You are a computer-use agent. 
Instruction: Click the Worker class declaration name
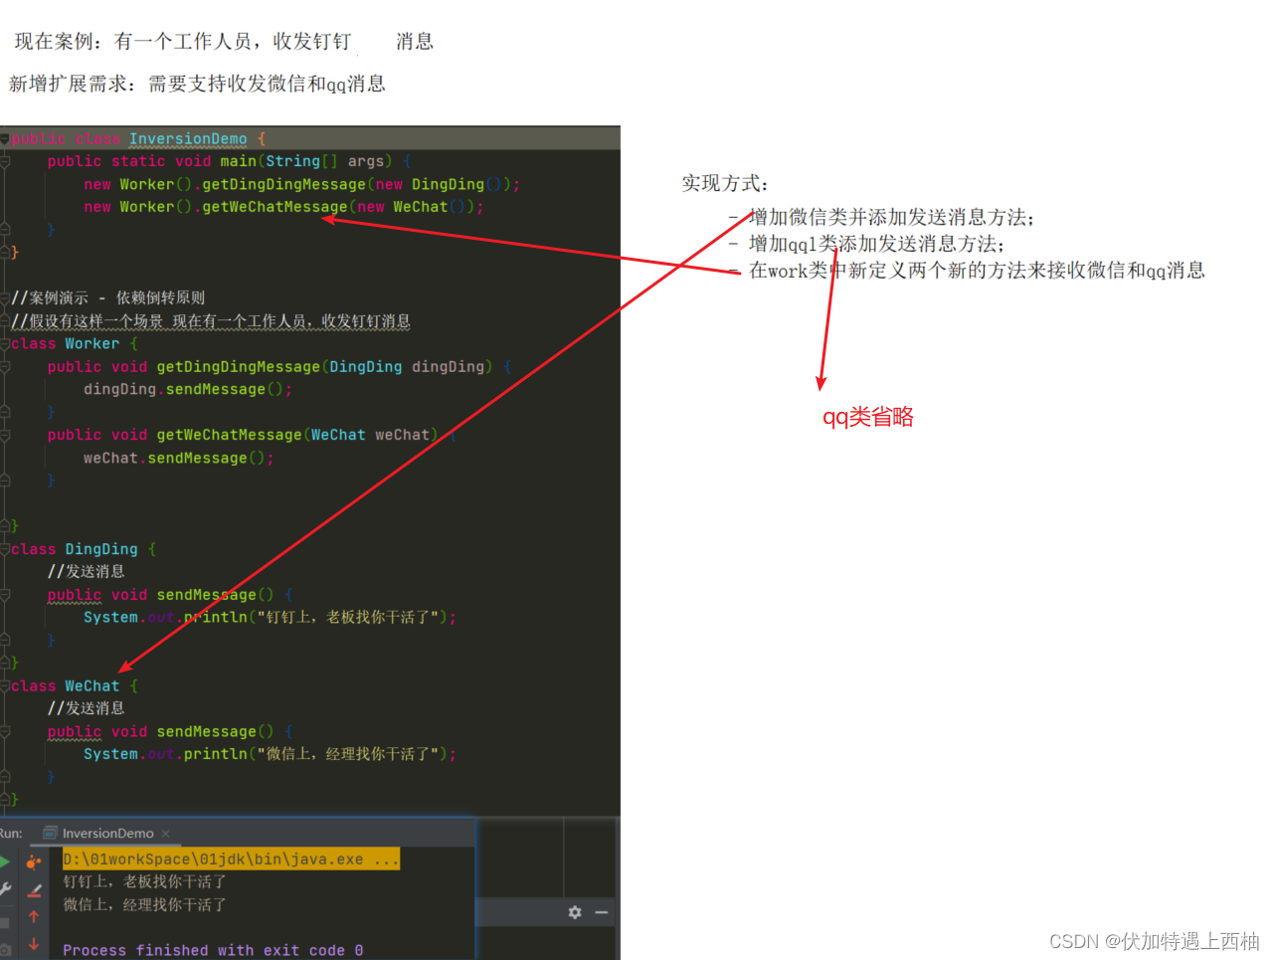tap(92, 343)
